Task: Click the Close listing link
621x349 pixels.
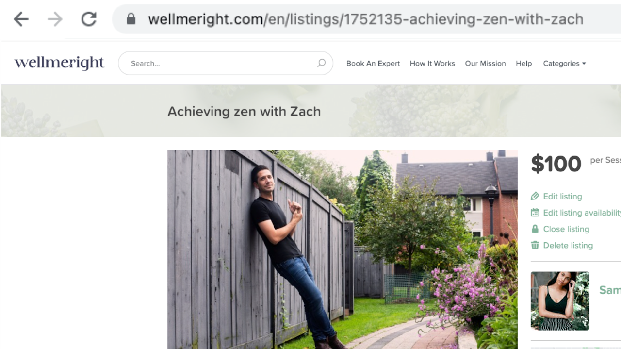Action: 566,229
